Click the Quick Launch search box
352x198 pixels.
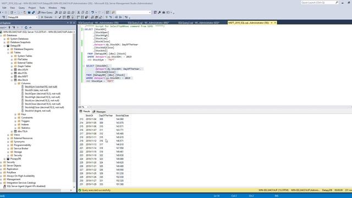pos(319,3)
